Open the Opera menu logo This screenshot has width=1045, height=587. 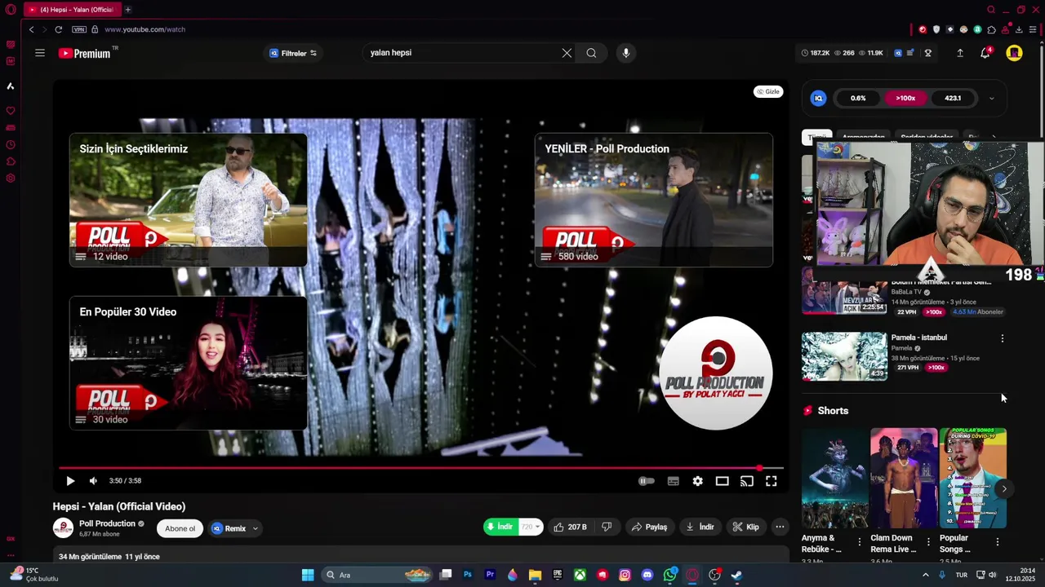11,10
